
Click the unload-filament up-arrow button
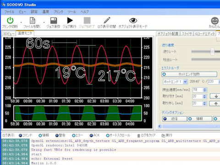pos(215,104)
